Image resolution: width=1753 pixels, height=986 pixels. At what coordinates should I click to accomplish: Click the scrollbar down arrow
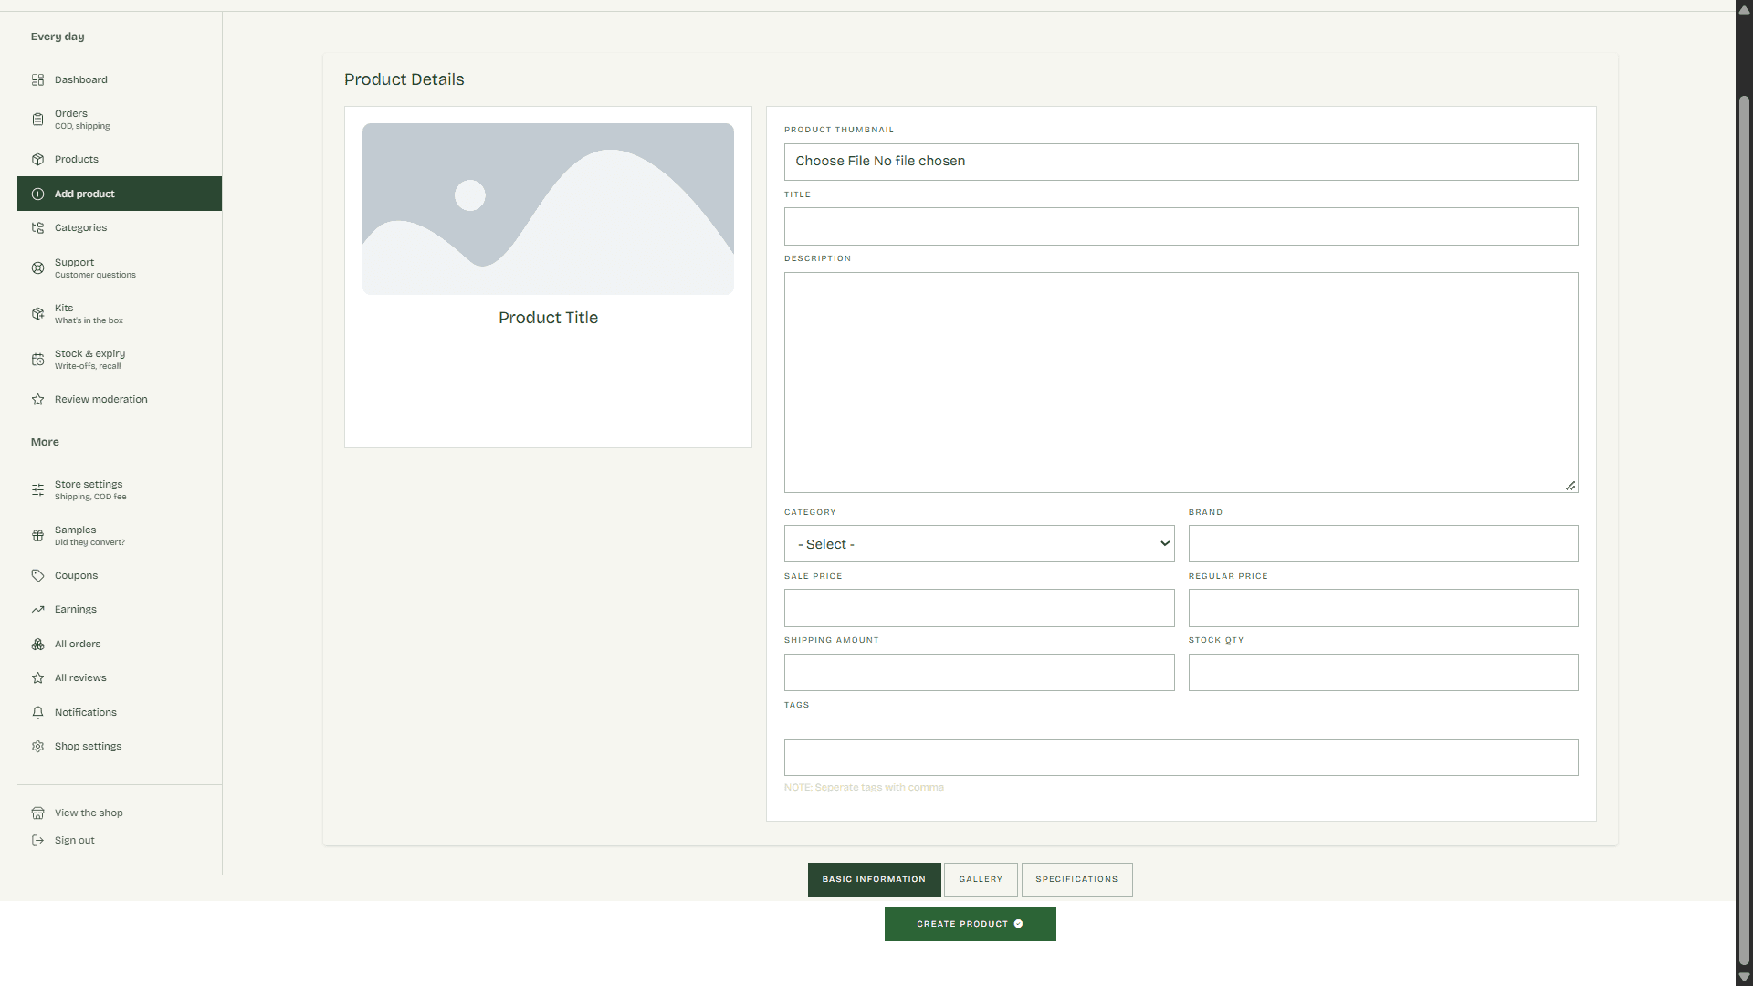pos(1744,977)
